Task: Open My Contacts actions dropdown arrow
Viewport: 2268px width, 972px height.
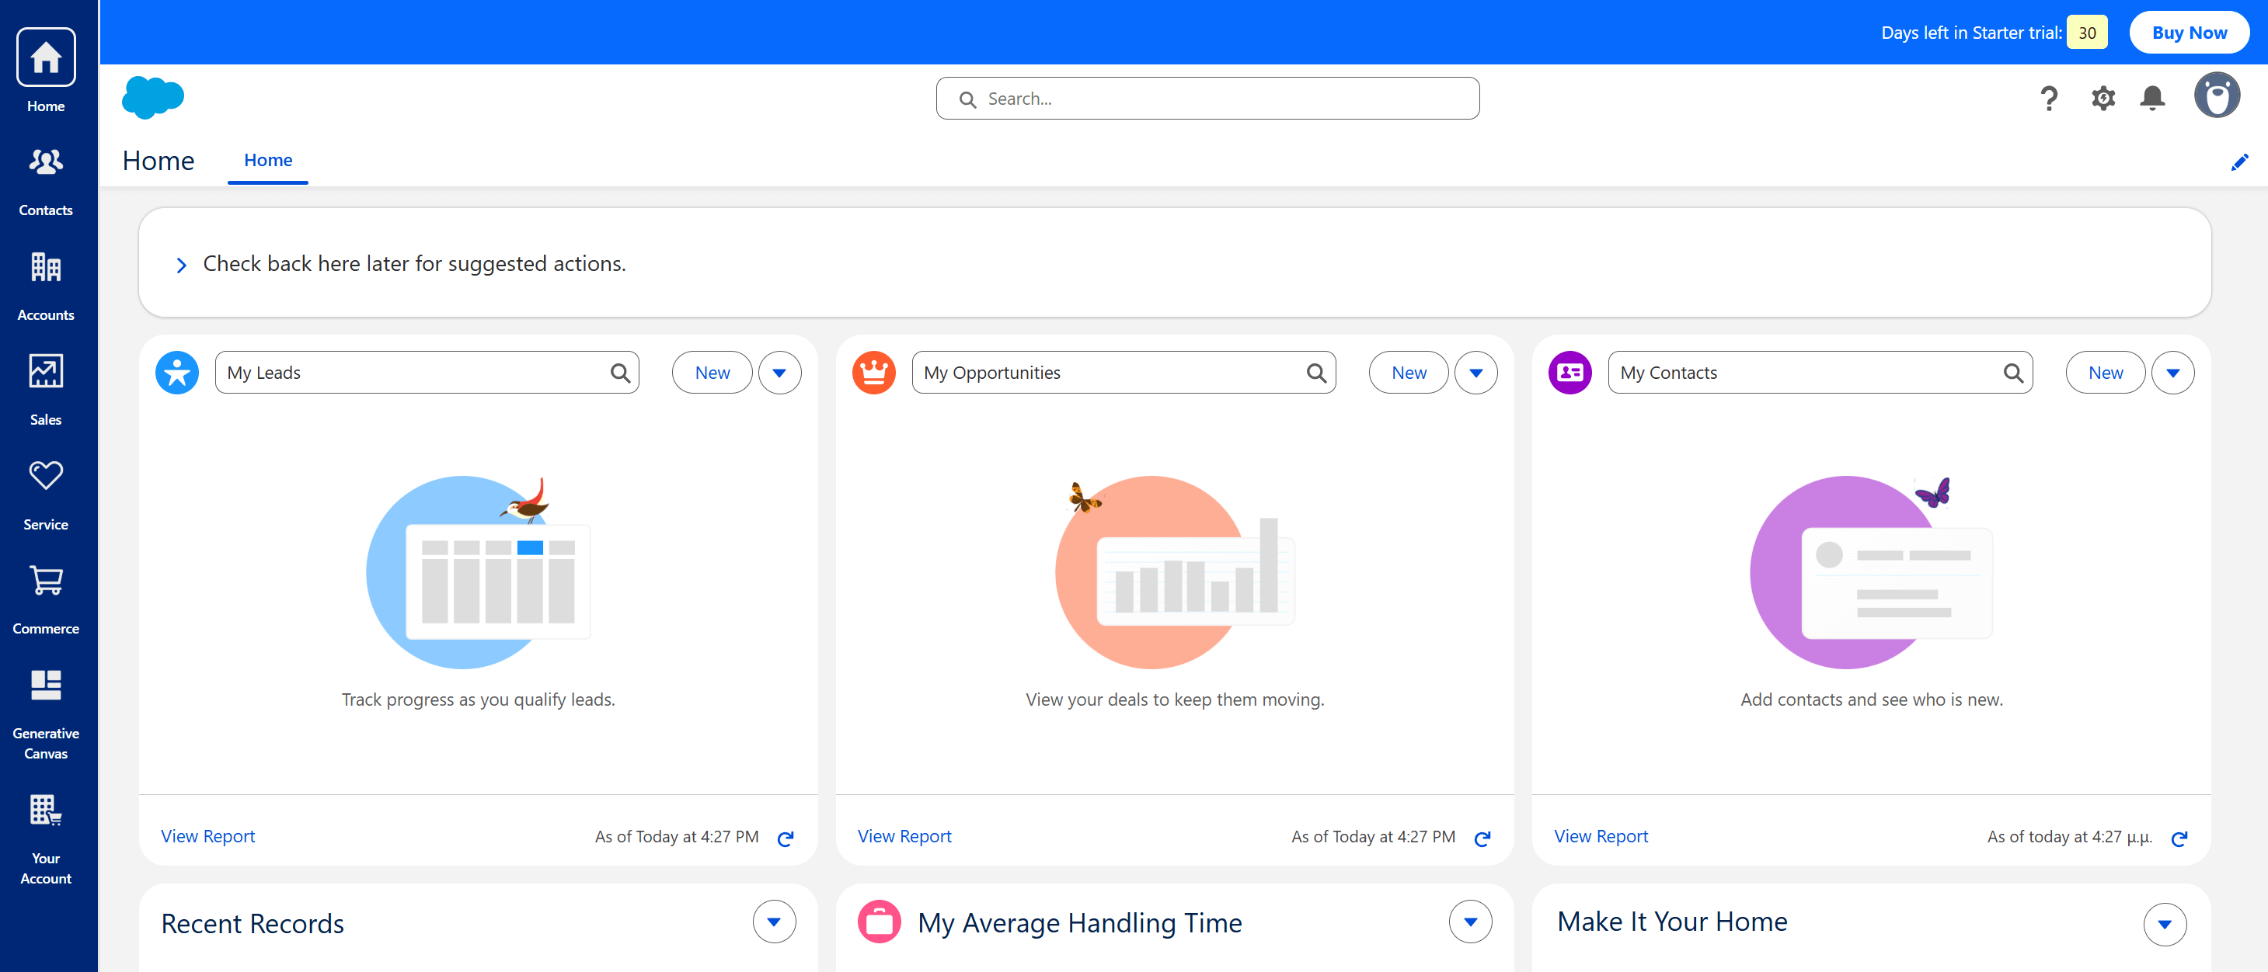Action: tap(2173, 373)
